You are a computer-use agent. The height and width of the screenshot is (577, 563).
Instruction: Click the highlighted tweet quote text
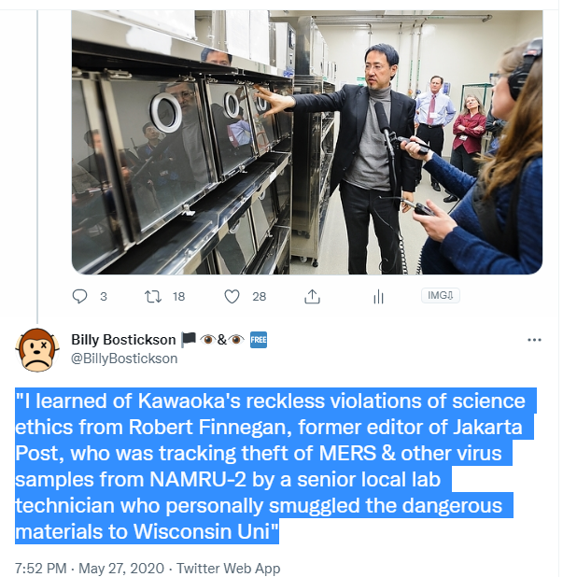coord(271,466)
